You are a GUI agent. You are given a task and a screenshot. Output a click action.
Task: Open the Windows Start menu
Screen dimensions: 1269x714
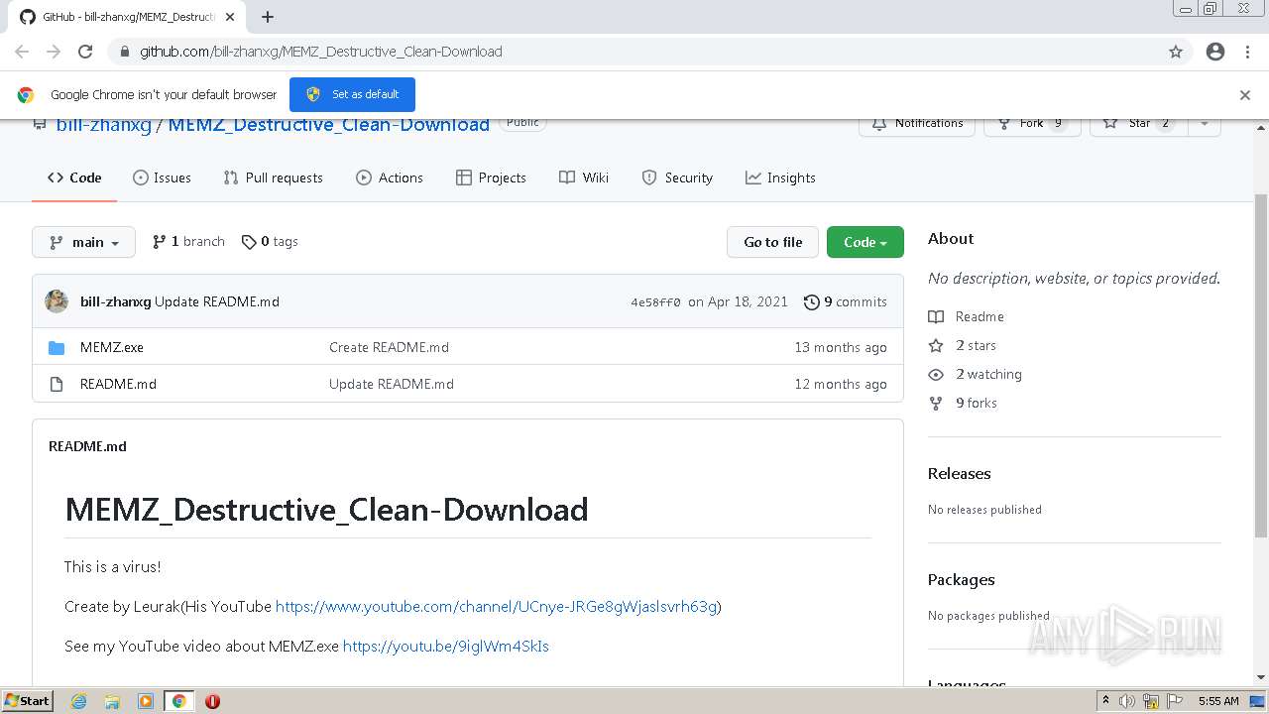pos(28,701)
